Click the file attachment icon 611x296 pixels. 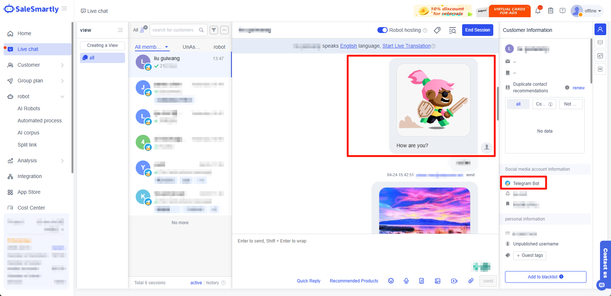click(x=422, y=281)
